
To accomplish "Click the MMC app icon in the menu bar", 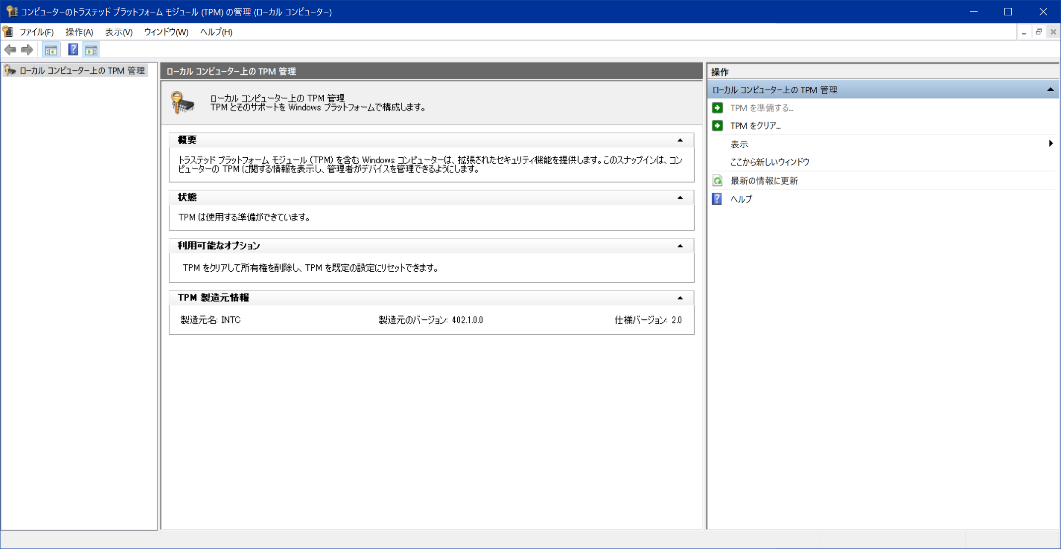I will pos(8,32).
